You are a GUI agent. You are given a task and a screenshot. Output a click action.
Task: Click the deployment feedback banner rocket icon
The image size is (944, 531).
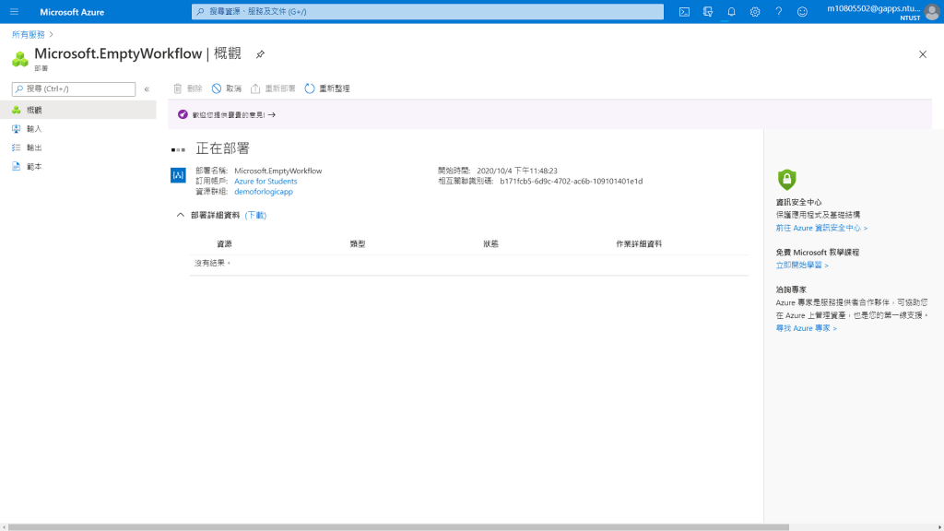click(183, 114)
